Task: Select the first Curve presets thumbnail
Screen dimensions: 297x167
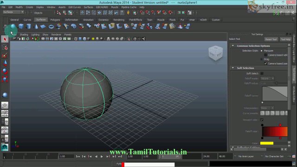Action: [262, 113]
